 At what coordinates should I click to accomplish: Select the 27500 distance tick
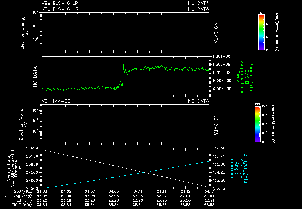(32, 172)
